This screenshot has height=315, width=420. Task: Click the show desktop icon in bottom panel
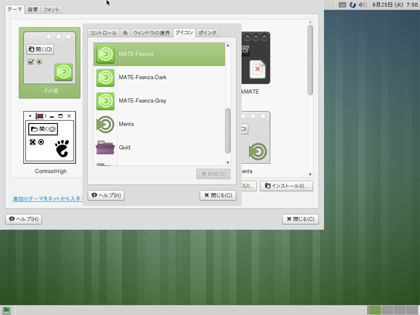pyautogui.click(x=7, y=310)
